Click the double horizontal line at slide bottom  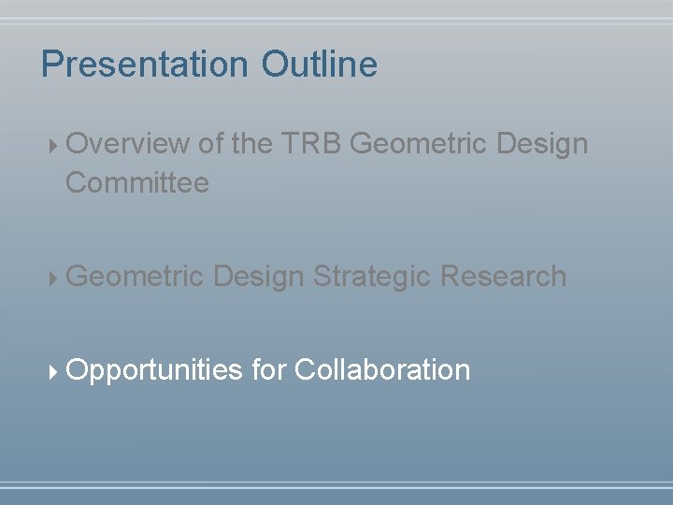pyautogui.click(x=336, y=485)
